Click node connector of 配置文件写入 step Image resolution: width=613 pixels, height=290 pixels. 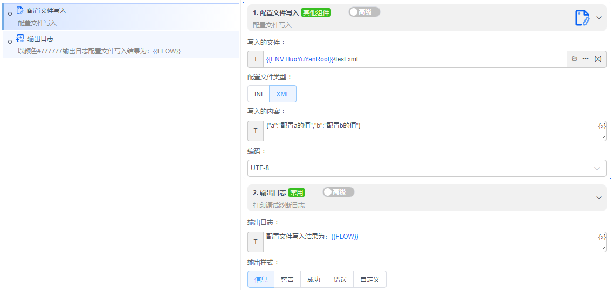10,14
